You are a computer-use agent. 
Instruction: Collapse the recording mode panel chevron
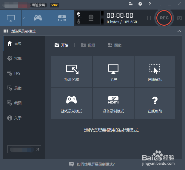(179, 31)
